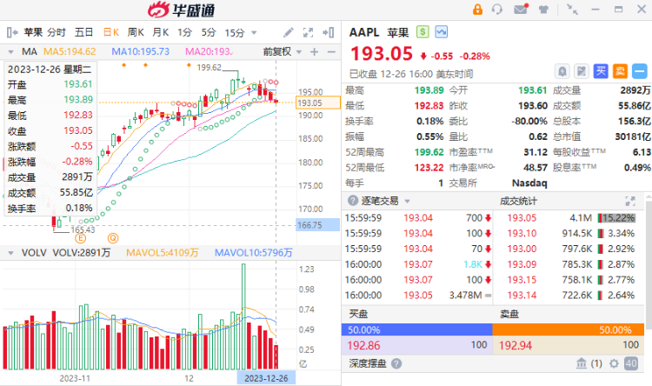The width and height of the screenshot is (652, 386).
Task: Click the shrink window arrows icon
Action: (573, 10)
